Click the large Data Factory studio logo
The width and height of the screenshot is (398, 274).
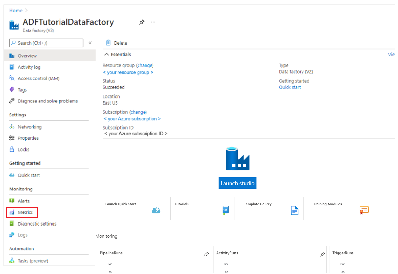(x=238, y=159)
